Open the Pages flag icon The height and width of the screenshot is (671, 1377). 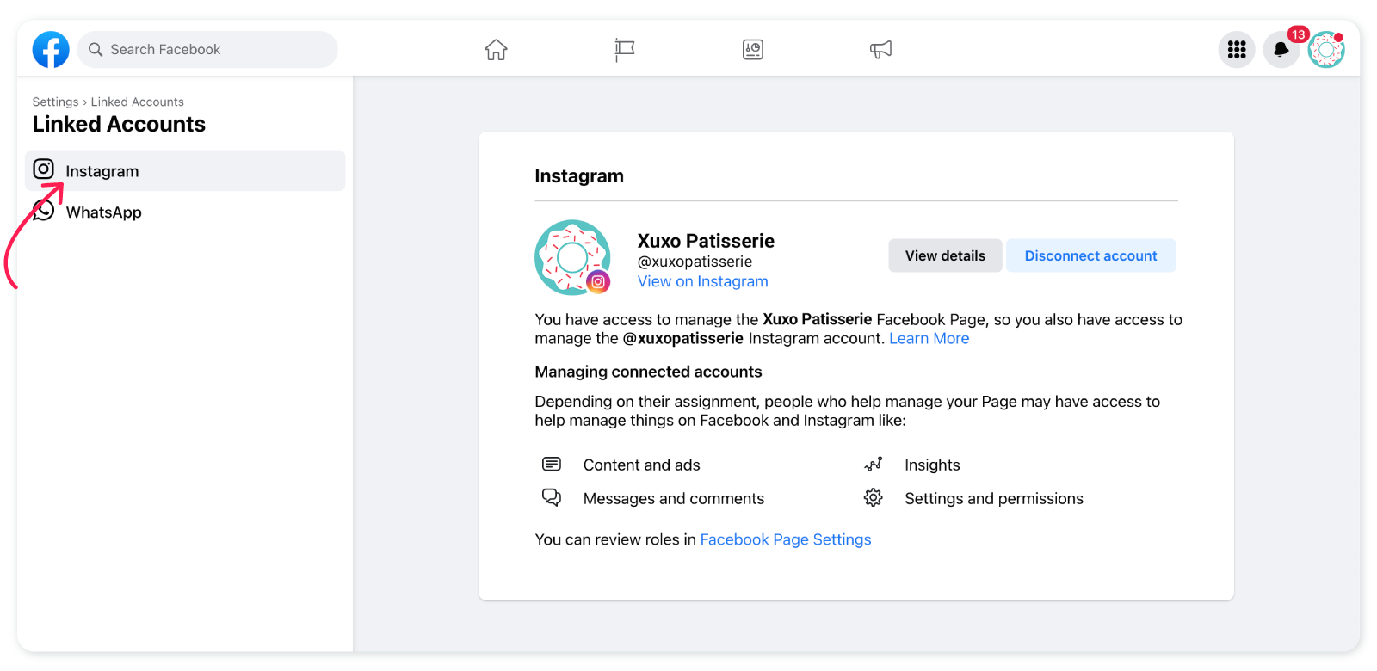click(x=625, y=50)
